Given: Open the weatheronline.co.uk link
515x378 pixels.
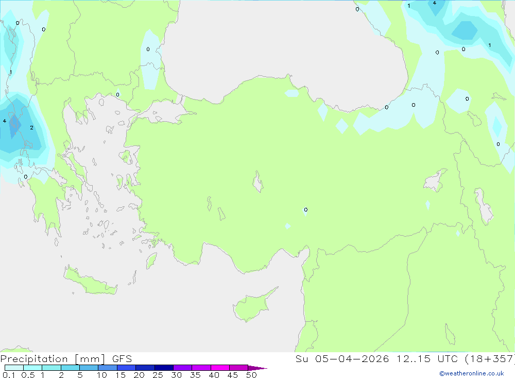Looking at the screenshot, I should pyautogui.click(x=472, y=373).
